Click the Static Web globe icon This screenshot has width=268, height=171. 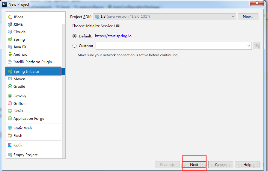click(x=10, y=128)
